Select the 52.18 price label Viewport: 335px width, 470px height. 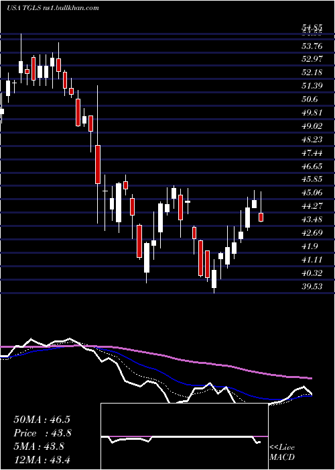click(x=312, y=73)
